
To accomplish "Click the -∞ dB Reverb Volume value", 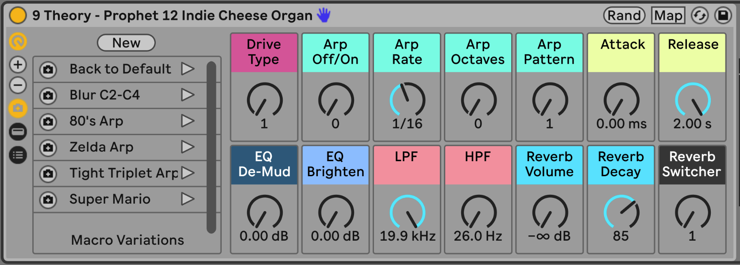I will 549,236.
